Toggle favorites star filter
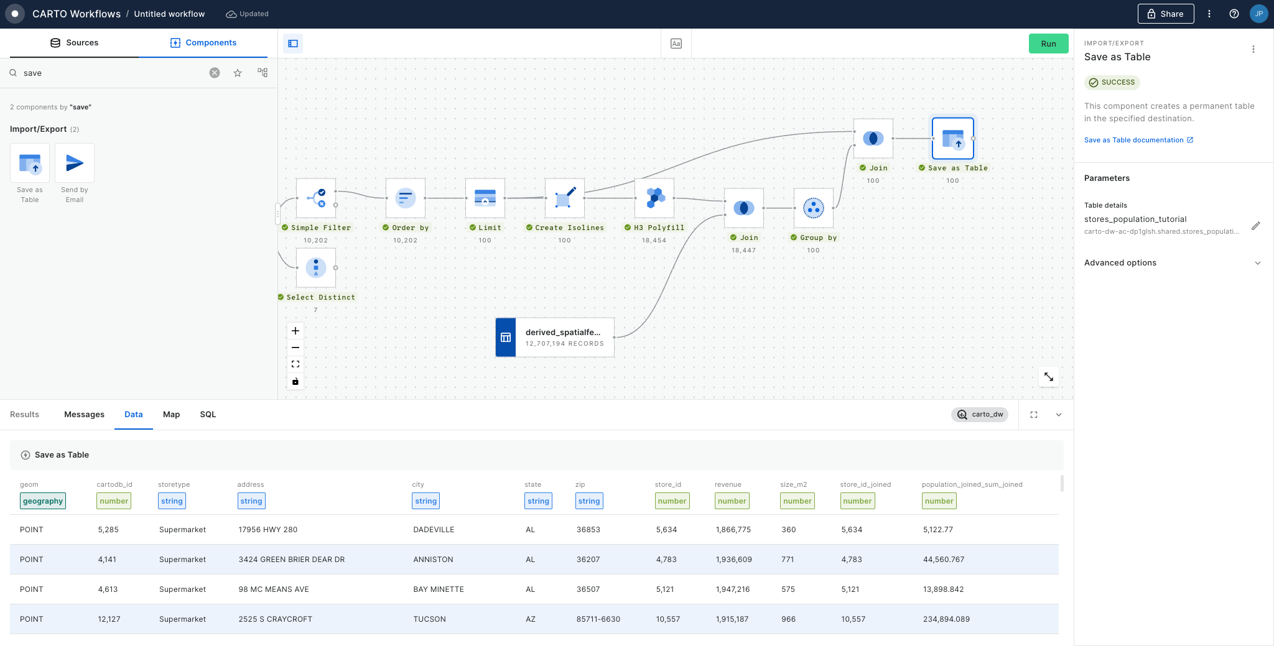Viewport: 1274px width, 646px height. 238,73
